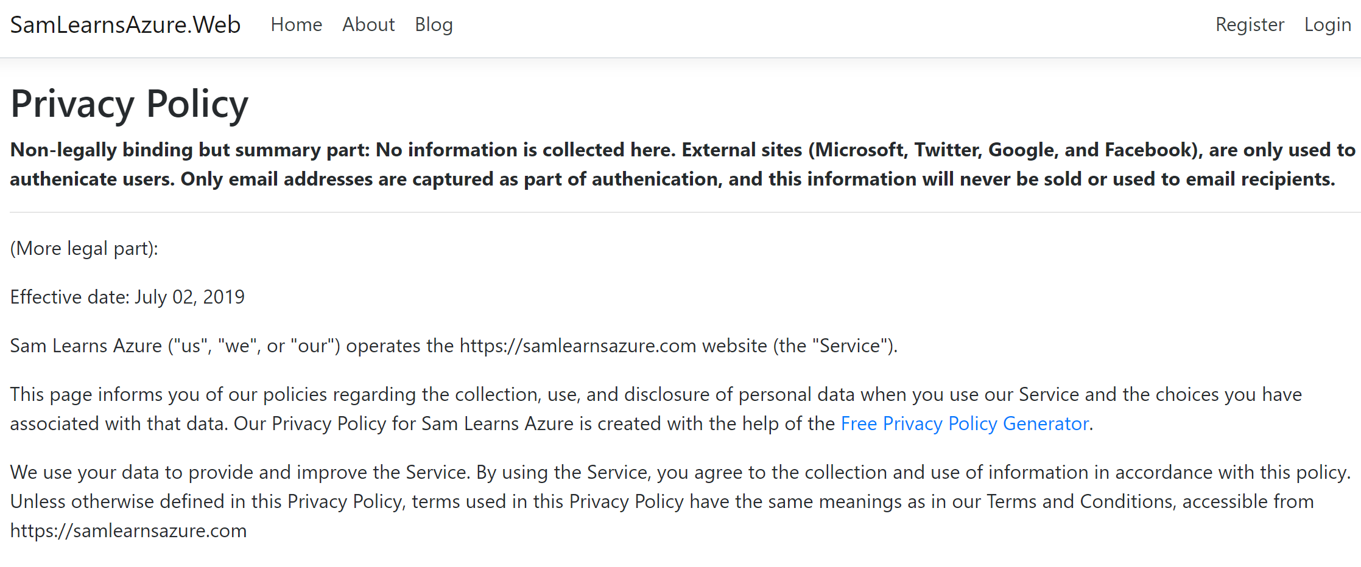Image resolution: width=1361 pixels, height=567 pixels.
Task: Click the Privacy Policy heading
Action: (x=129, y=104)
